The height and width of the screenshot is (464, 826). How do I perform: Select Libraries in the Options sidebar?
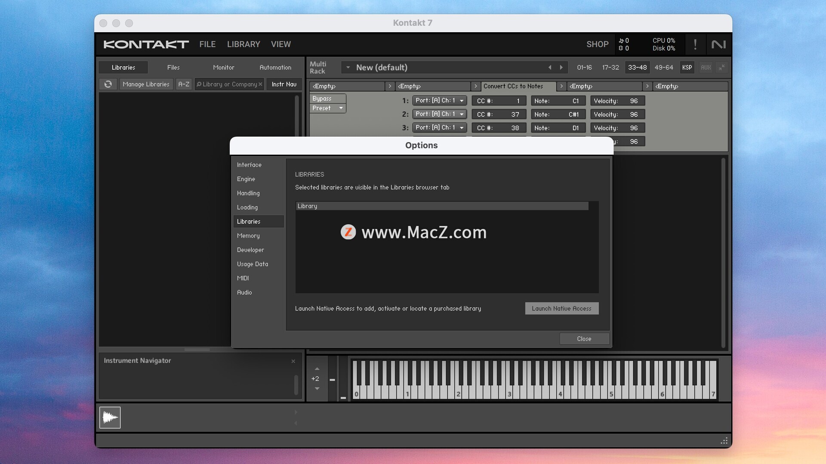(x=259, y=222)
